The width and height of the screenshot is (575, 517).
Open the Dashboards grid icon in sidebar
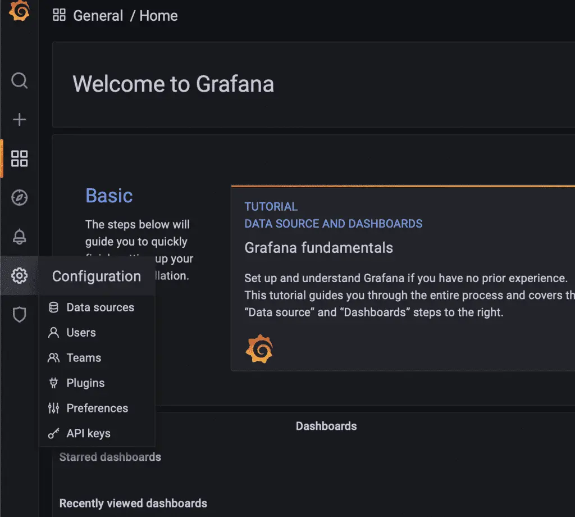pos(20,158)
